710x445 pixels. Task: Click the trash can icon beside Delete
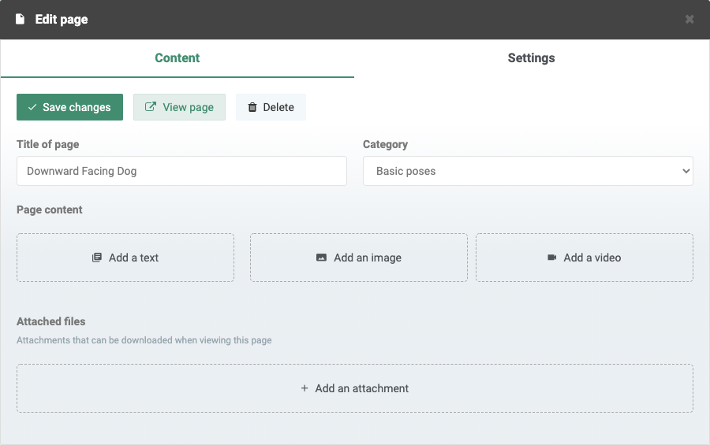point(252,107)
